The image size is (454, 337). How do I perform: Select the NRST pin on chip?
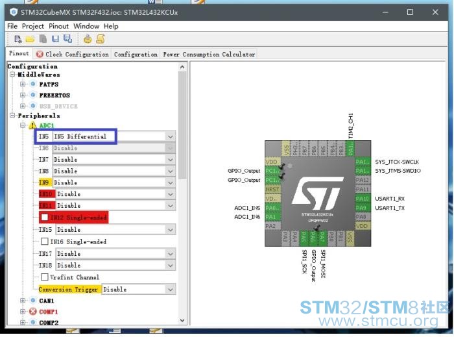pyautogui.click(x=273, y=189)
